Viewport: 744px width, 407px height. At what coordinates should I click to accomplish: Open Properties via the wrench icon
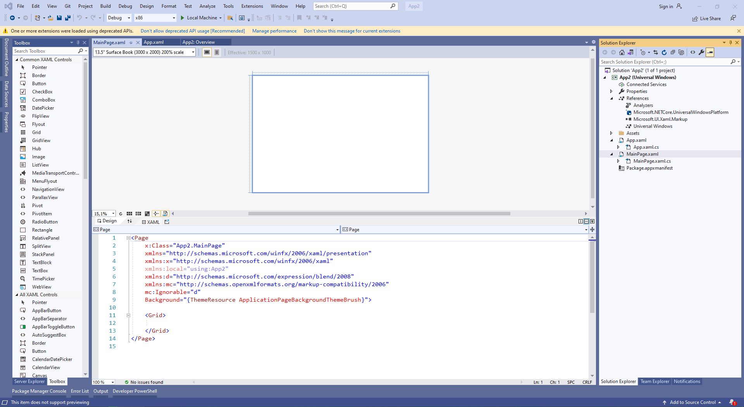(x=702, y=52)
